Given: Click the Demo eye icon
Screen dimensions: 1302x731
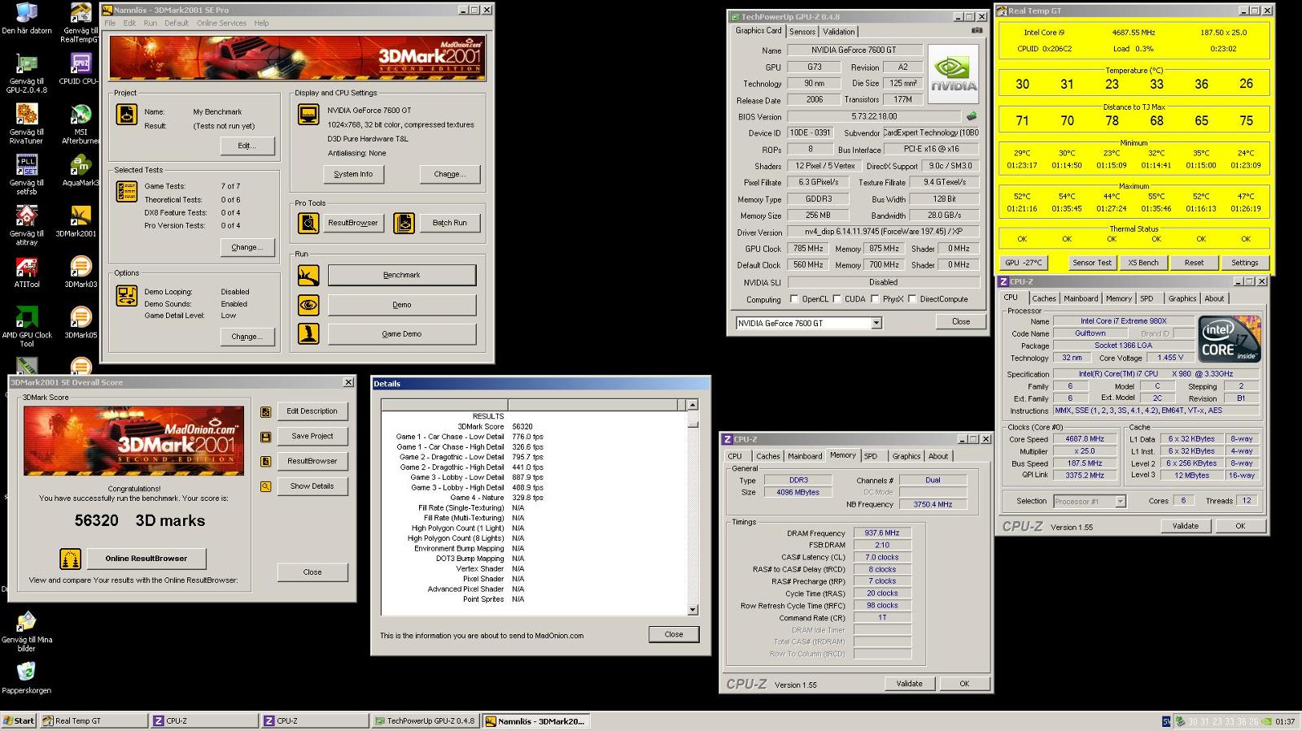Looking at the screenshot, I should coord(308,305).
